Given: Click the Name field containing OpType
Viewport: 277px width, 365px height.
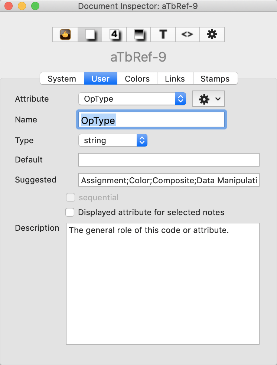Looking at the screenshot, I should (151, 120).
